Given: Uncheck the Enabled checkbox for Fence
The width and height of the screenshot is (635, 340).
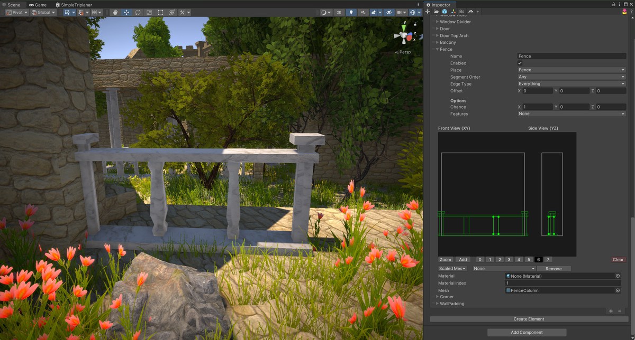Looking at the screenshot, I should (x=520, y=63).
